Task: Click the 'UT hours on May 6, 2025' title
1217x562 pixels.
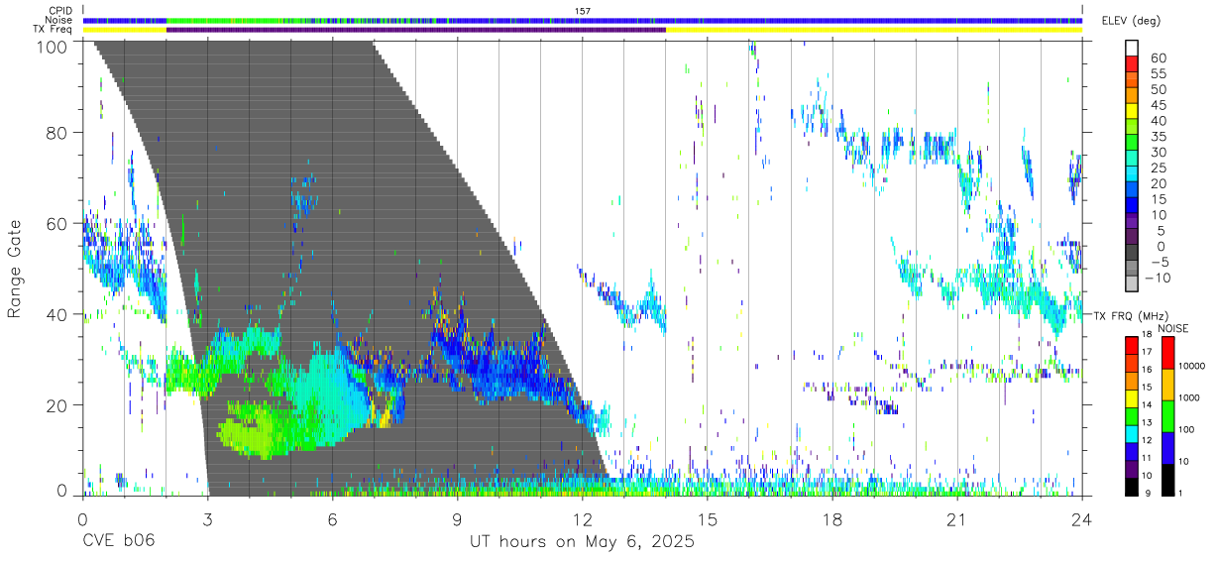Action: point(582,542)
